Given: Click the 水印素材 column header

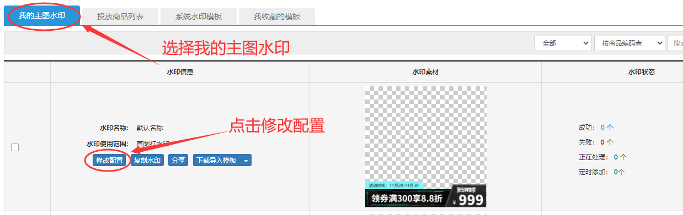Looking at the screenshot, I should (x=425, y=72).
